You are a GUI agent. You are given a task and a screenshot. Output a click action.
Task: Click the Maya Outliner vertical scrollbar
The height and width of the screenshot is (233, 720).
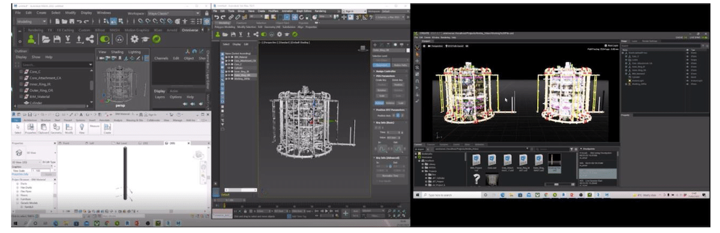[x=91, y=86]
